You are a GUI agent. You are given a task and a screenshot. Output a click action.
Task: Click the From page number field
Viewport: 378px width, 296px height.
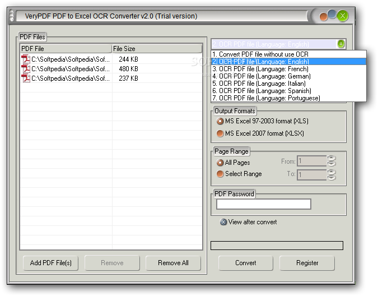tap(312, 161)
